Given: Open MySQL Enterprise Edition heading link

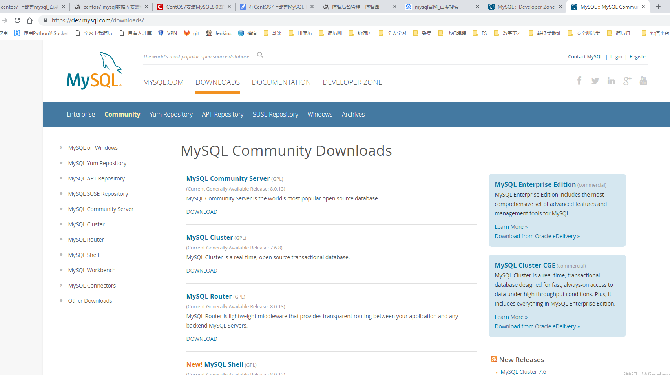Looking at the screenshot, I should click(x=535, y=184).
